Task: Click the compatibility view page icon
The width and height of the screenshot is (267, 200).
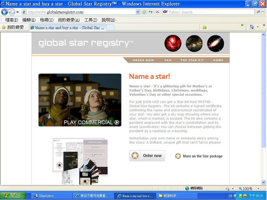Action: (x=144, y=12)
